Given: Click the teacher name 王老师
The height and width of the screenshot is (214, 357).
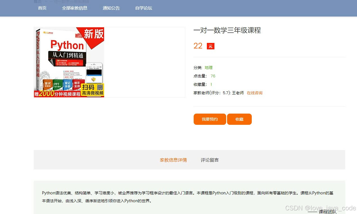Looking at the screenshot, I should click(x=238, y=93).
